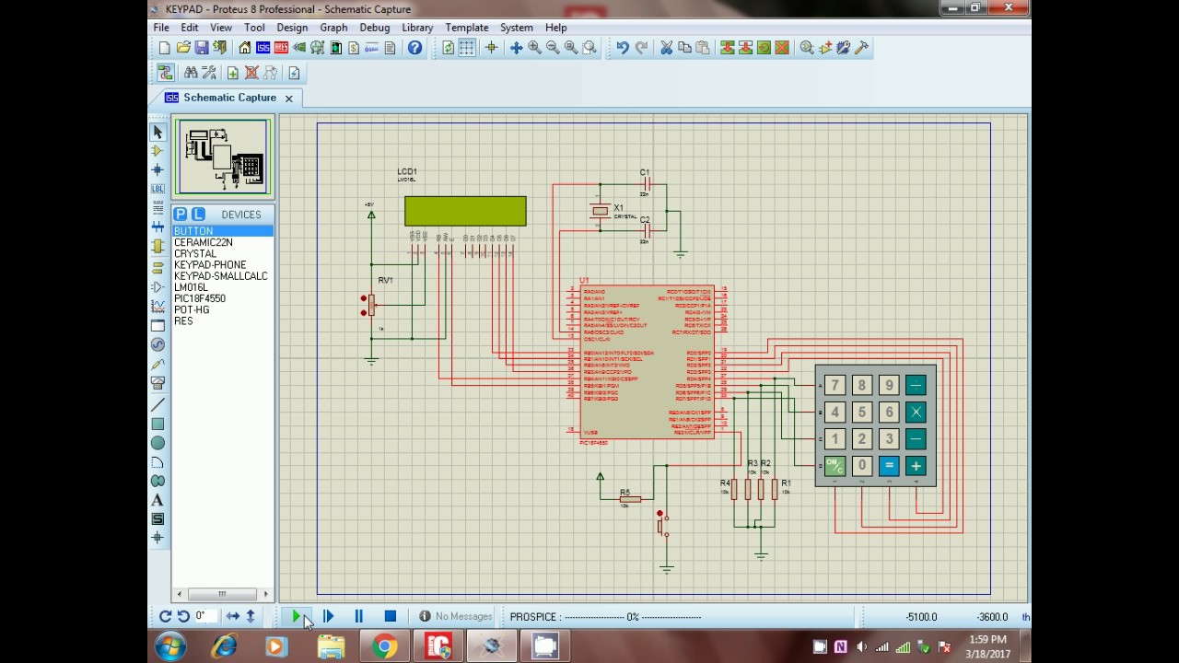Screen dimensions: 1179x663
Task: Undo the last change
Action: click(623, 48)
